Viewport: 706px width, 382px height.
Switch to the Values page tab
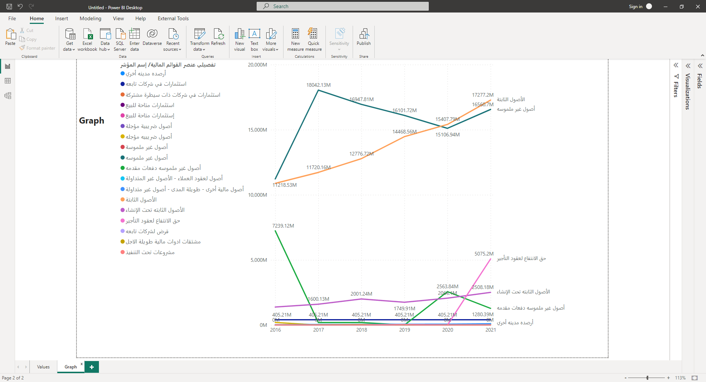coord(43,367)
